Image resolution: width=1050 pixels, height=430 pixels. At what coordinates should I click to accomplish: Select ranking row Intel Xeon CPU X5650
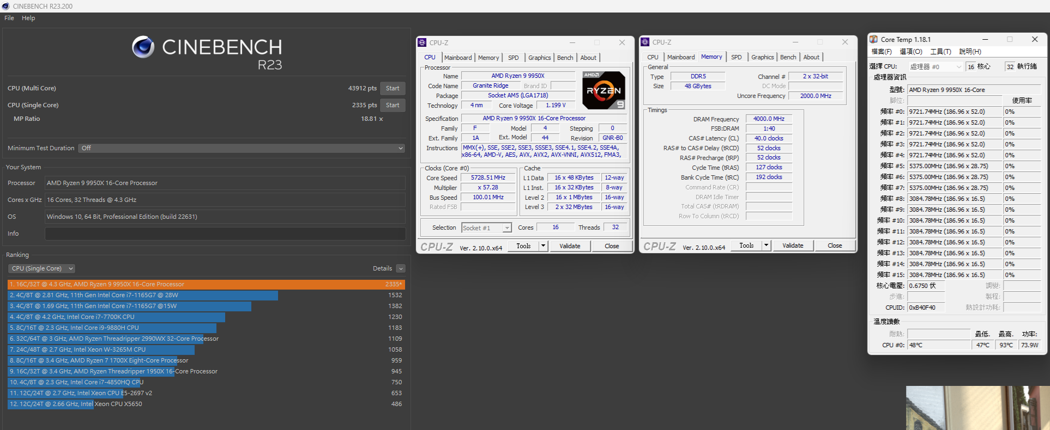(x=206, y=404)
